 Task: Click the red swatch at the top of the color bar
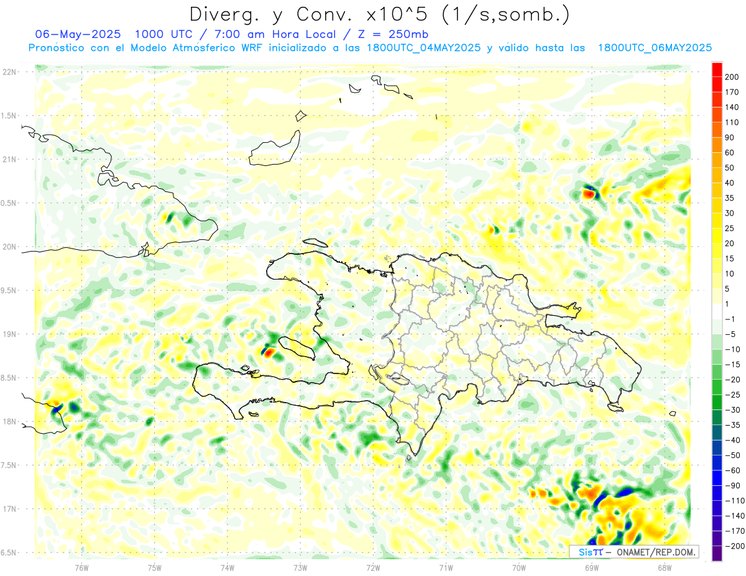[x=717, y=70]
